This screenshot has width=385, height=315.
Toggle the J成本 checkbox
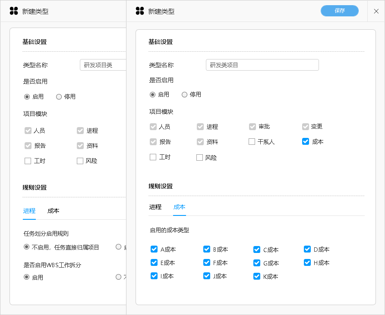click(207, 276)
